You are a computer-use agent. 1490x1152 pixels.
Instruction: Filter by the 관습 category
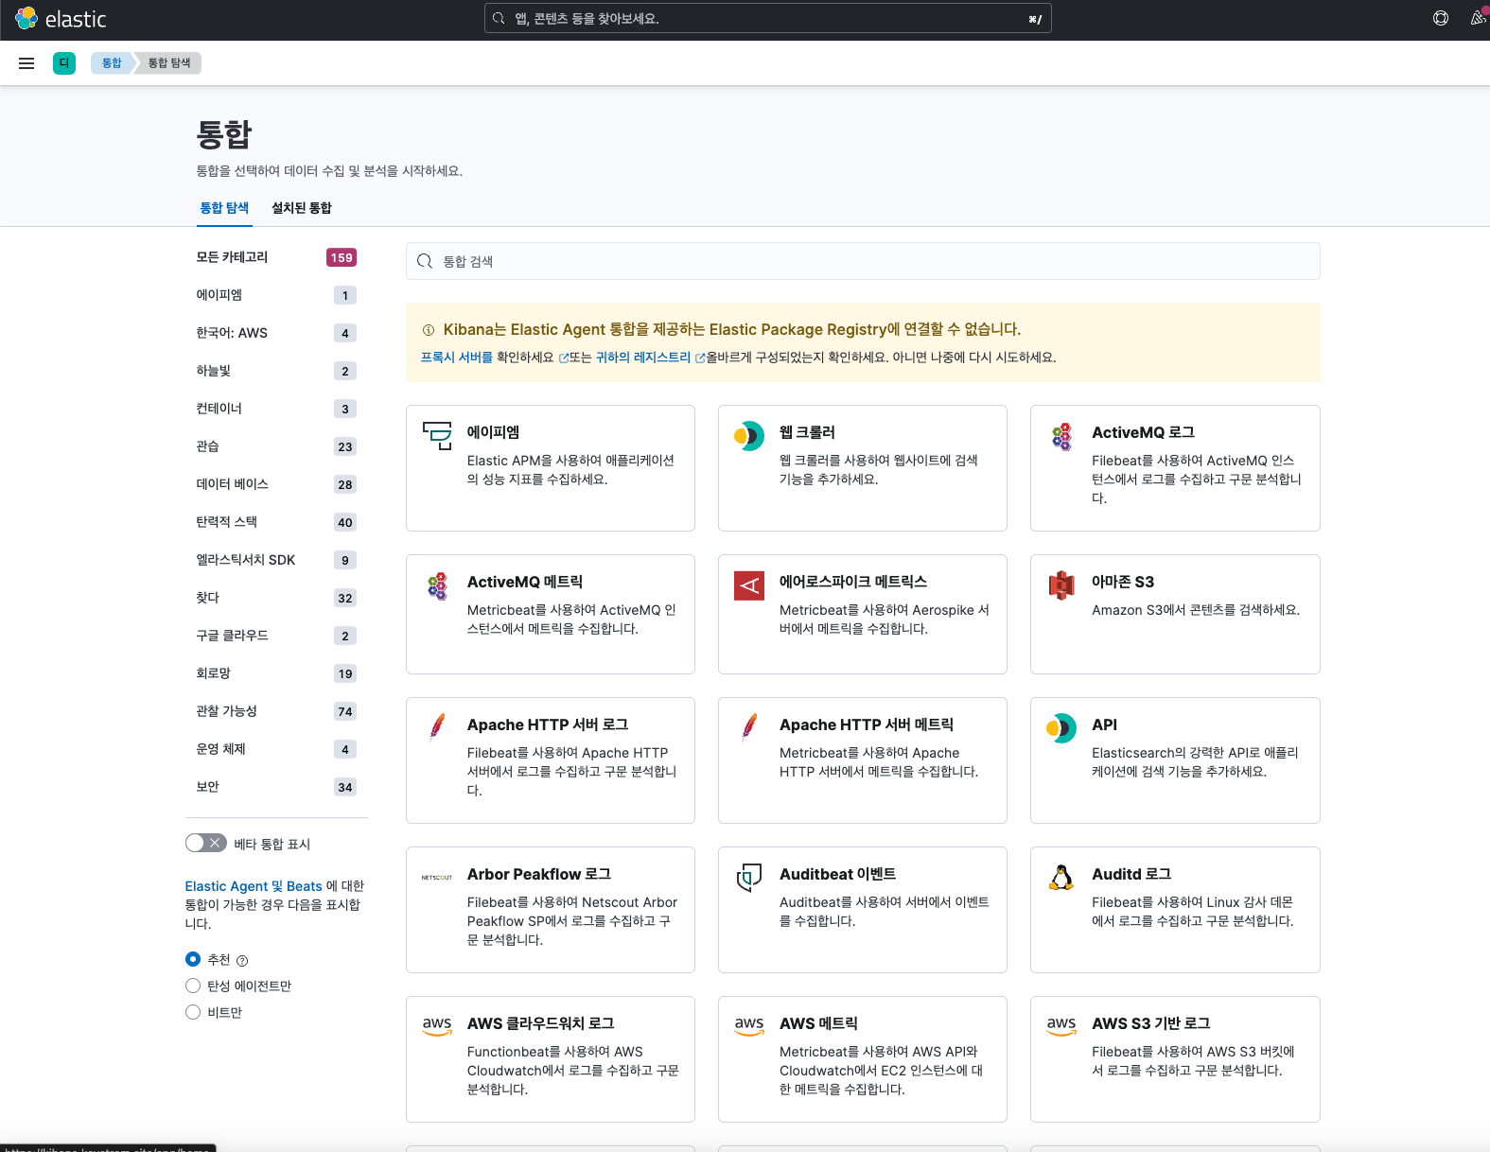(x=276, y=446)
